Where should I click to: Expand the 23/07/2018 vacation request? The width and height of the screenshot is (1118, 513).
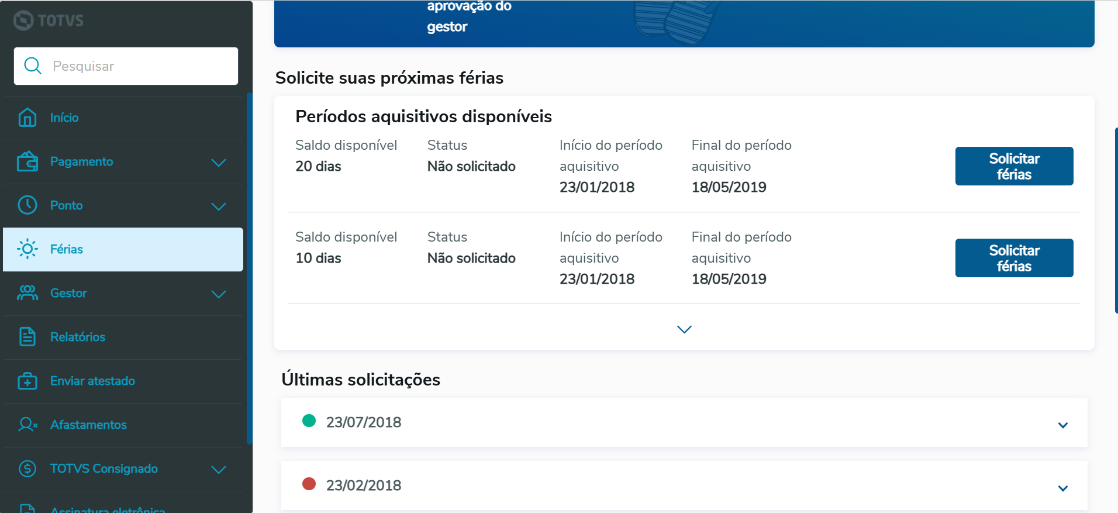click(x=1062, y=425)
